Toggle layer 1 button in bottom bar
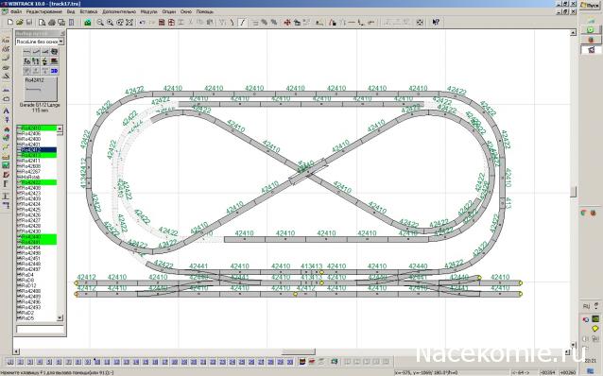The width and height of the screenshot is (603, 376). coord(10,362)
